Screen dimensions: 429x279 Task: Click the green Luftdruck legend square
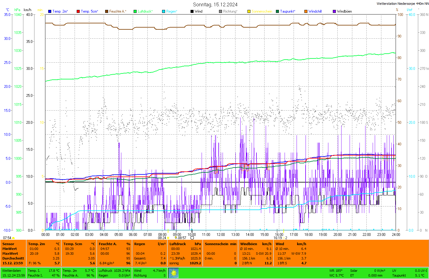[135, 11]
